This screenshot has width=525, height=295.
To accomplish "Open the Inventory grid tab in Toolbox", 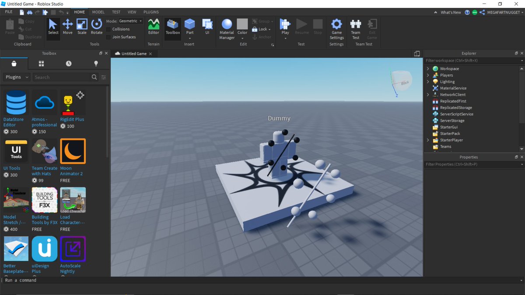I will 41,64.
